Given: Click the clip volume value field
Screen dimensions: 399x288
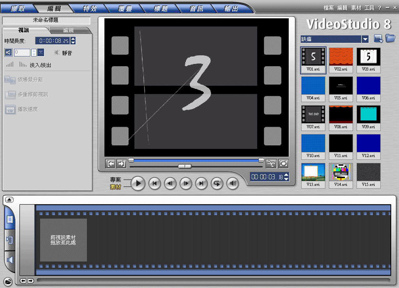Looking at the screenshot, I should [22, 52].
